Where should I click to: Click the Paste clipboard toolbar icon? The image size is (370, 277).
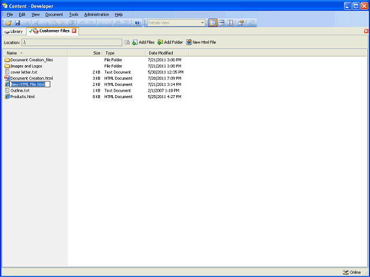tap(54, 23)
